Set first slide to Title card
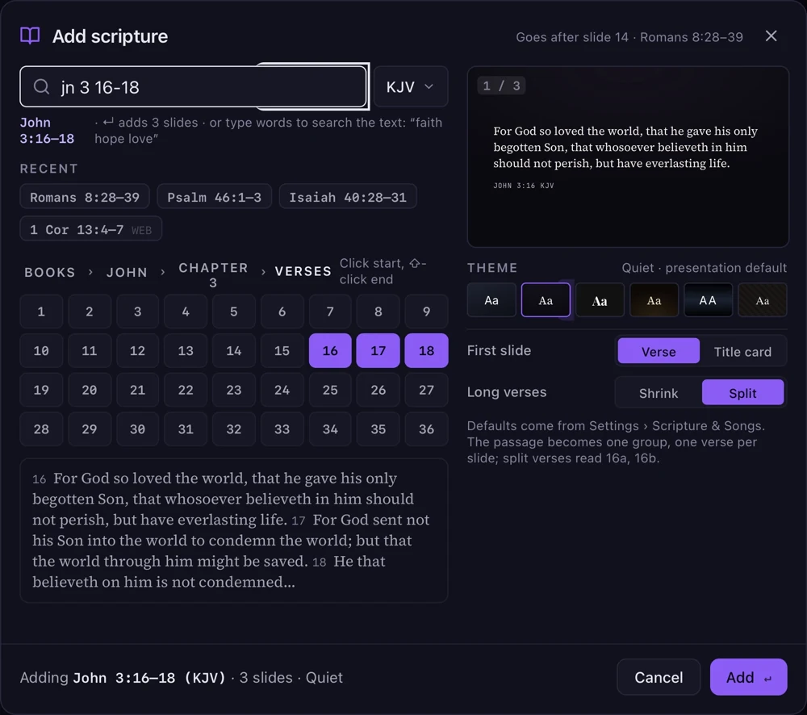Image resolution: width=807 pixels, height=715 pixels. [x=742, y=351]
